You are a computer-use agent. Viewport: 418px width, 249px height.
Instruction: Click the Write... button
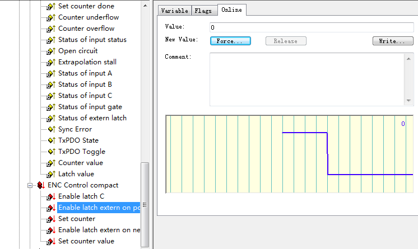tap(393, 41)
